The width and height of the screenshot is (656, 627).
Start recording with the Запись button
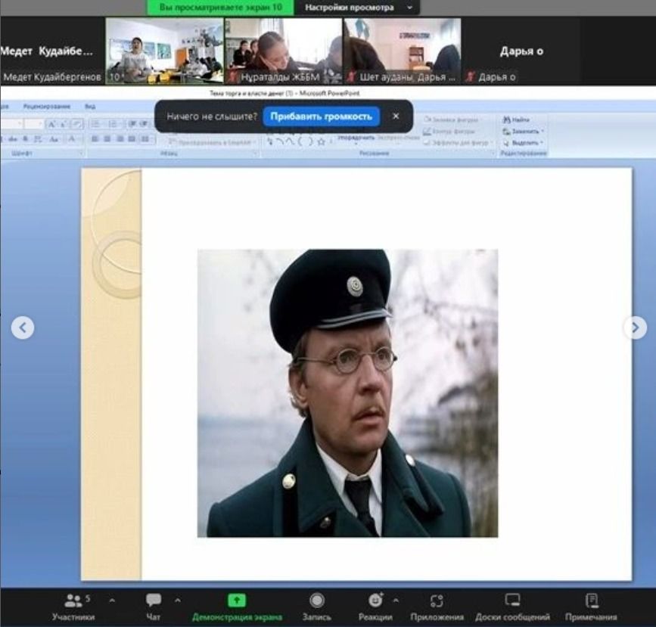[317, 601]
